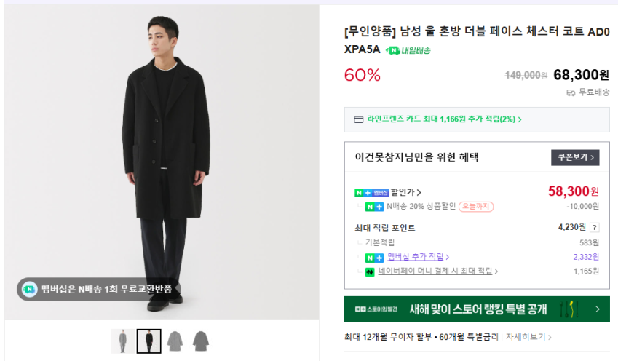Click the N 내일배송 delivery badge
Viewport: 618px width, 361px height.
(408, 50)
